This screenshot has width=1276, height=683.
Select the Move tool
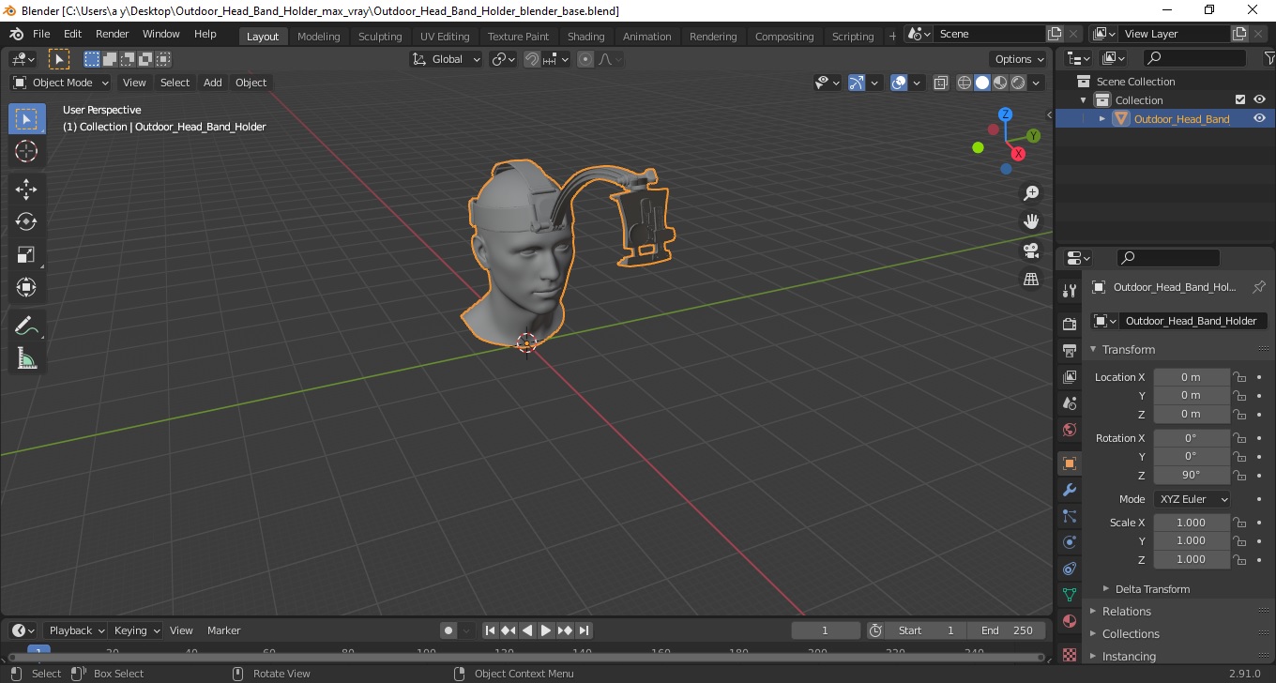point(26,190)
